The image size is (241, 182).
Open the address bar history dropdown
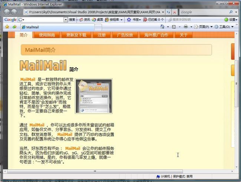163,12
